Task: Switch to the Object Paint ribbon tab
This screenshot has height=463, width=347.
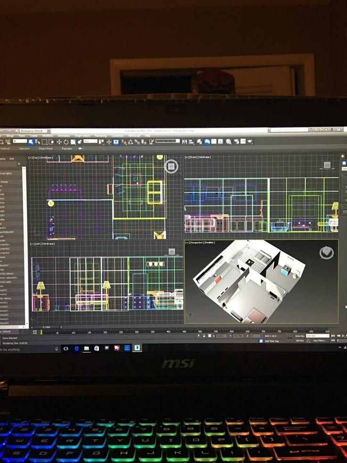Action: (x=45, y=149)
